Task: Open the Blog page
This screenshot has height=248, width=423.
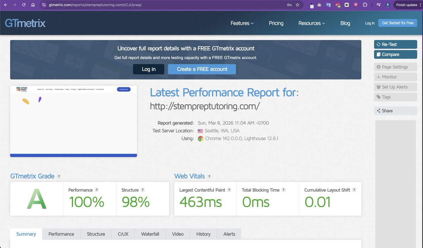Action: click(x=345, y=23)
